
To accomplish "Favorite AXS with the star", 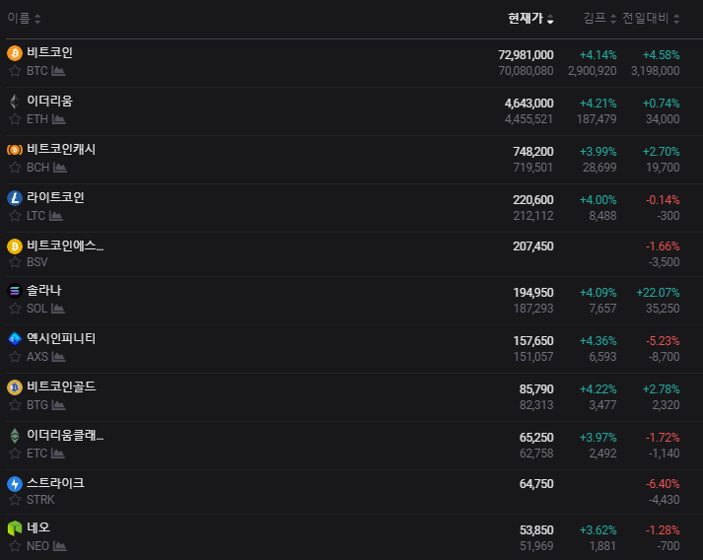I will coord(15,357).
